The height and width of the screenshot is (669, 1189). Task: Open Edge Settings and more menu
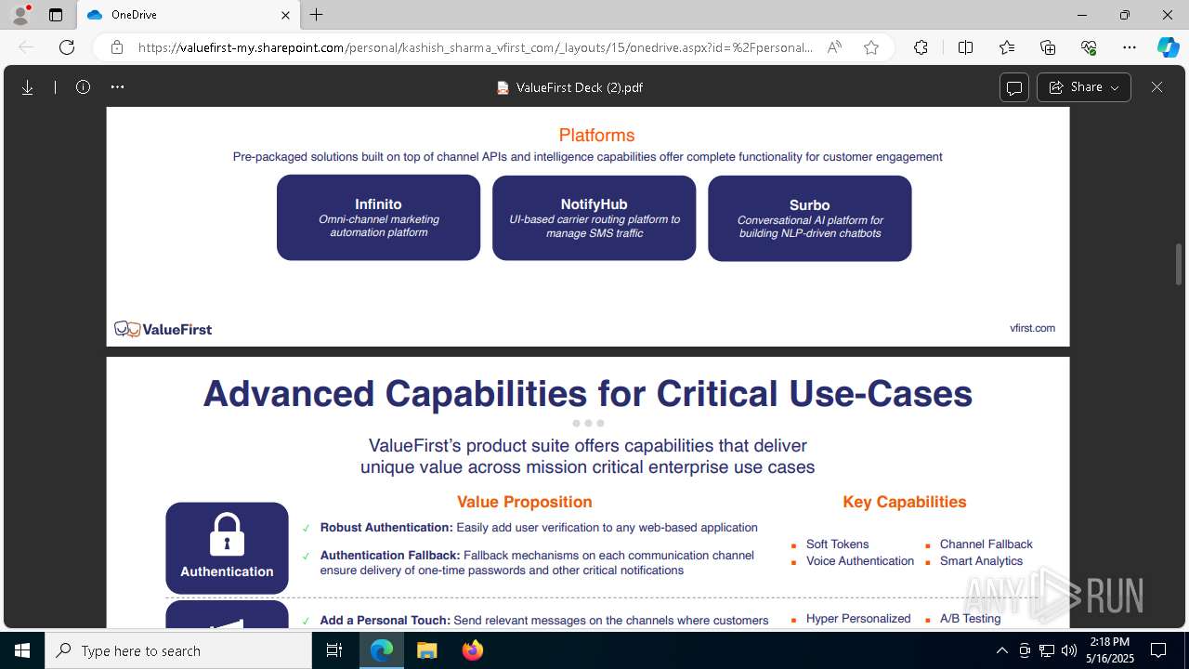pyautogui.click(x=1130, y=47)
